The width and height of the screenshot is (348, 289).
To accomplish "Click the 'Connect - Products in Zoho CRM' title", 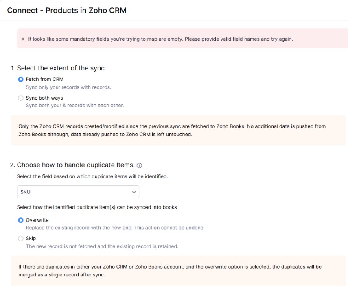I will [67, 11].
